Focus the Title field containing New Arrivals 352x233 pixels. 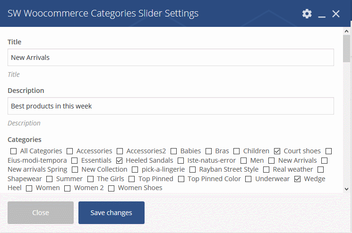[171, 58]
